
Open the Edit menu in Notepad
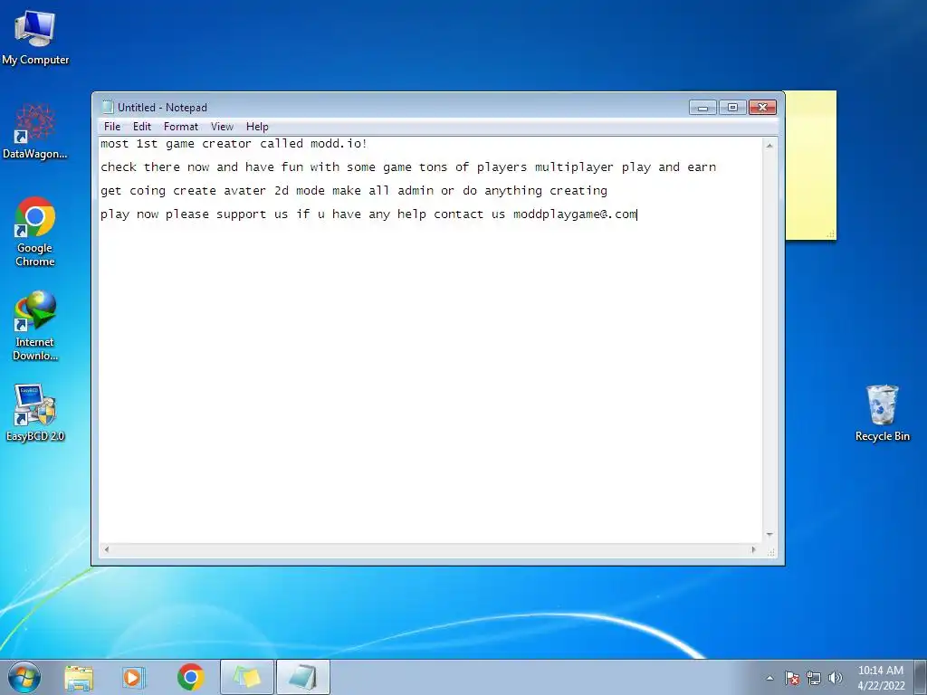coord(142,127)
